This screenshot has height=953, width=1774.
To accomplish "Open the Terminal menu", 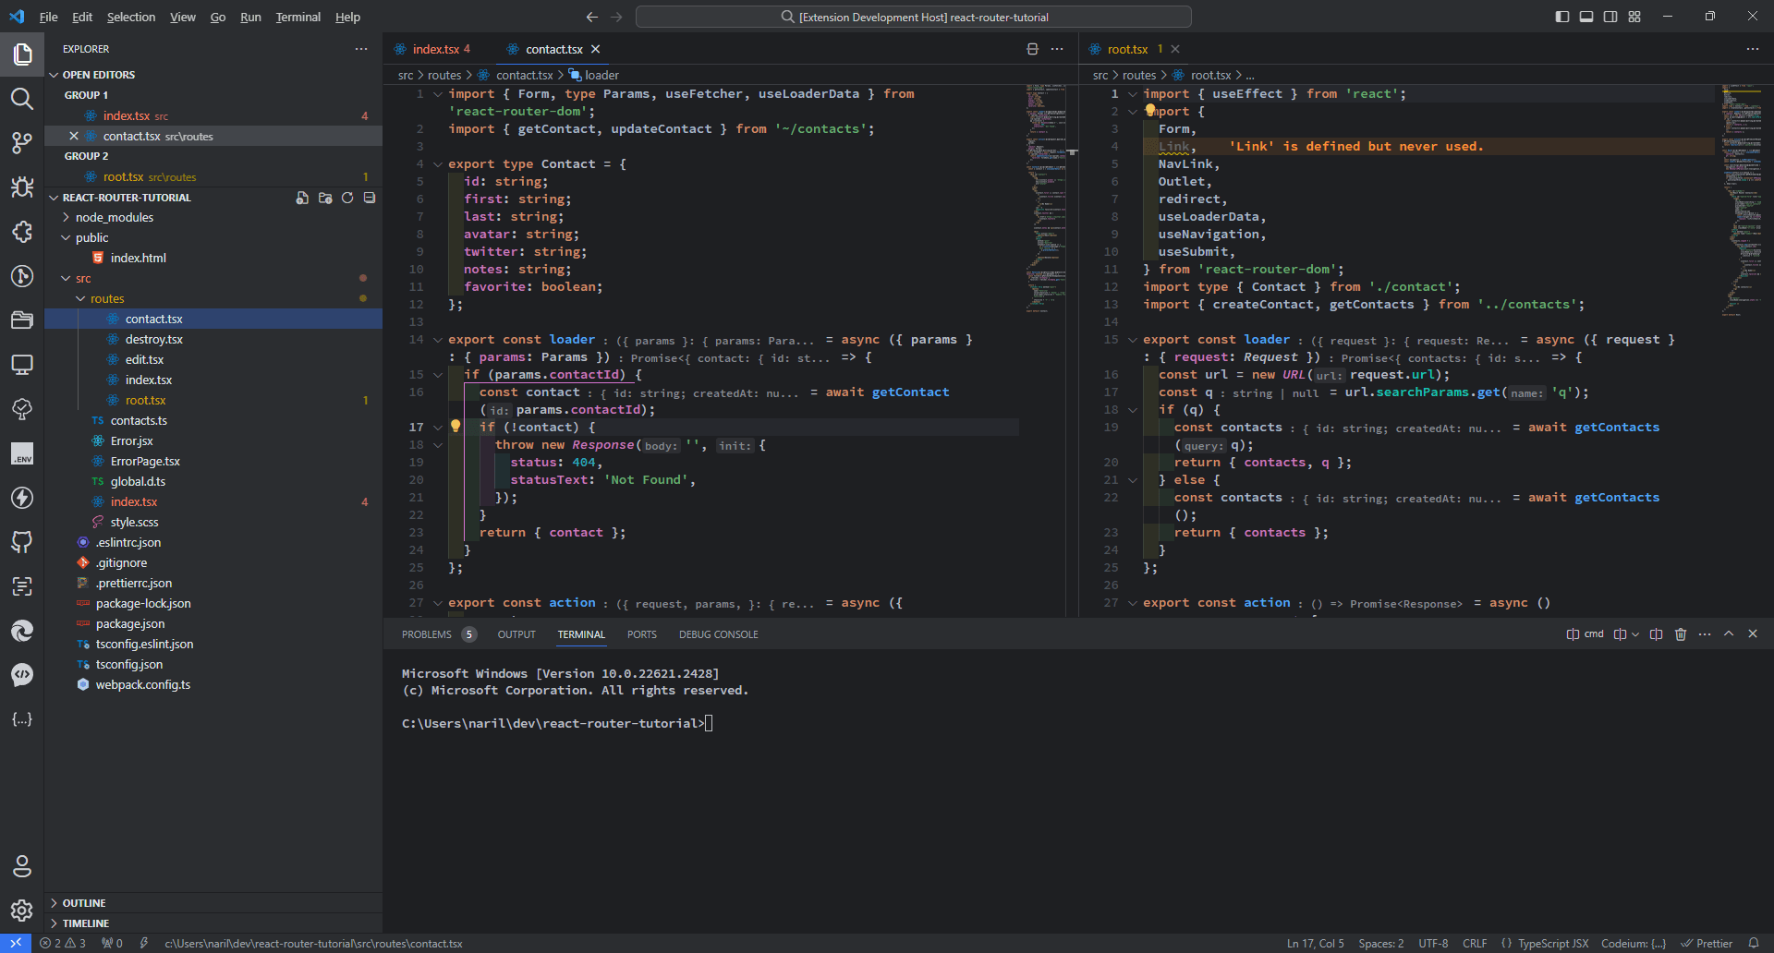I will 298,17.
